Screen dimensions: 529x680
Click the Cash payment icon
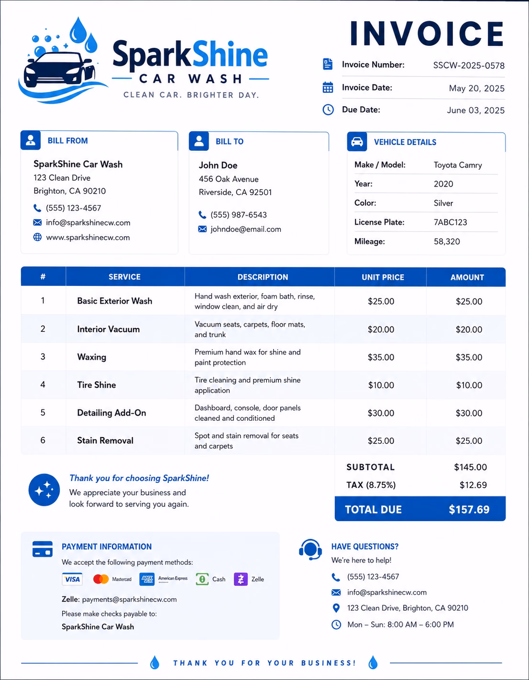click(x=202, y=579)
